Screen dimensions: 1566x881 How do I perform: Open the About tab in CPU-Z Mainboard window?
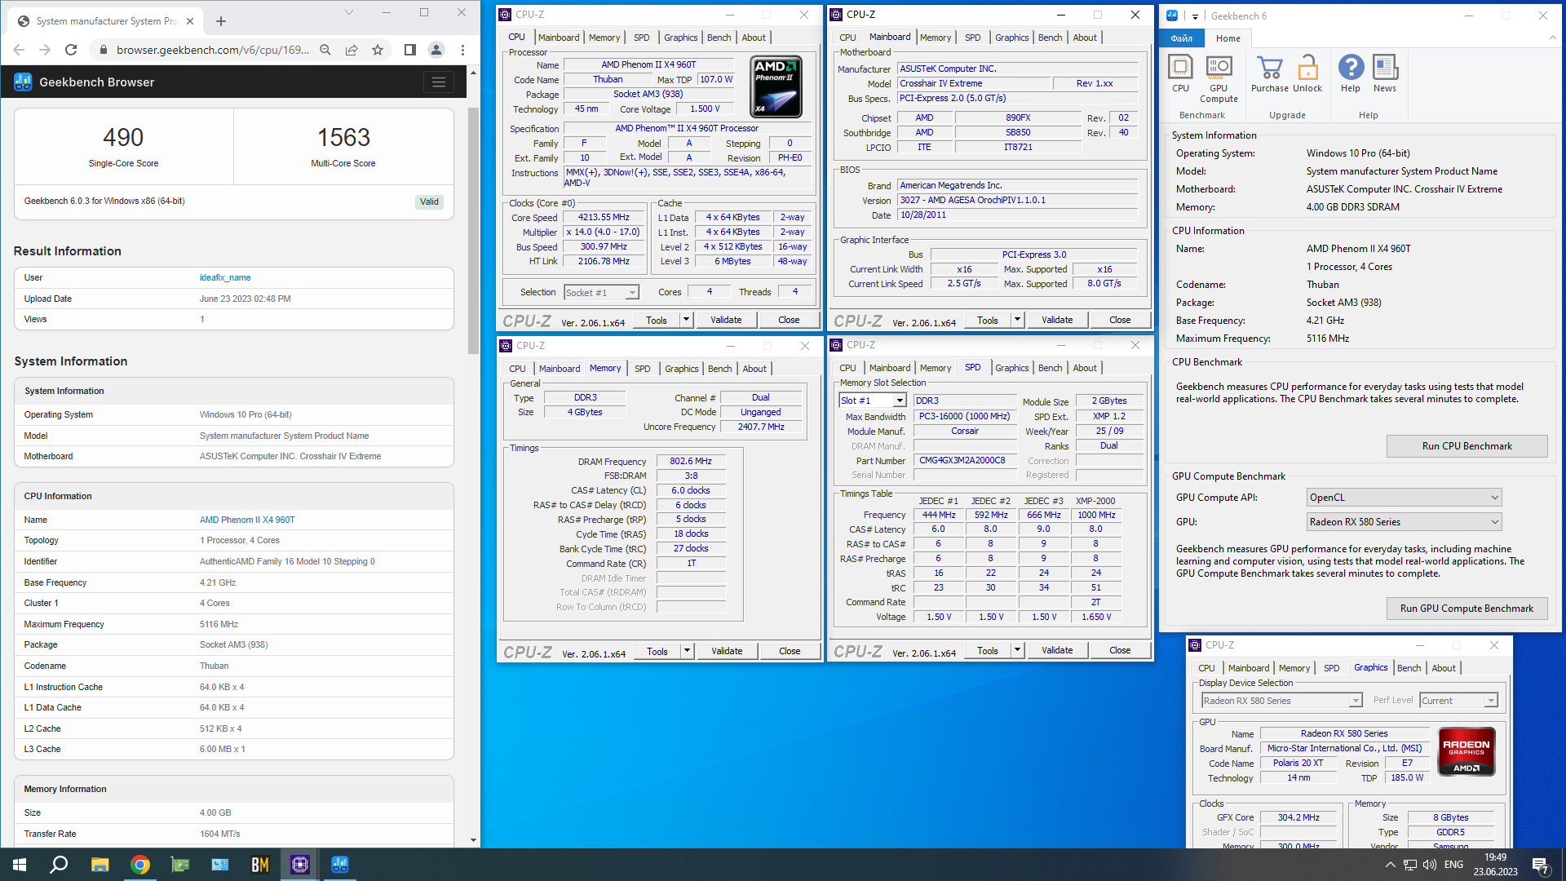coord(1085,38)
